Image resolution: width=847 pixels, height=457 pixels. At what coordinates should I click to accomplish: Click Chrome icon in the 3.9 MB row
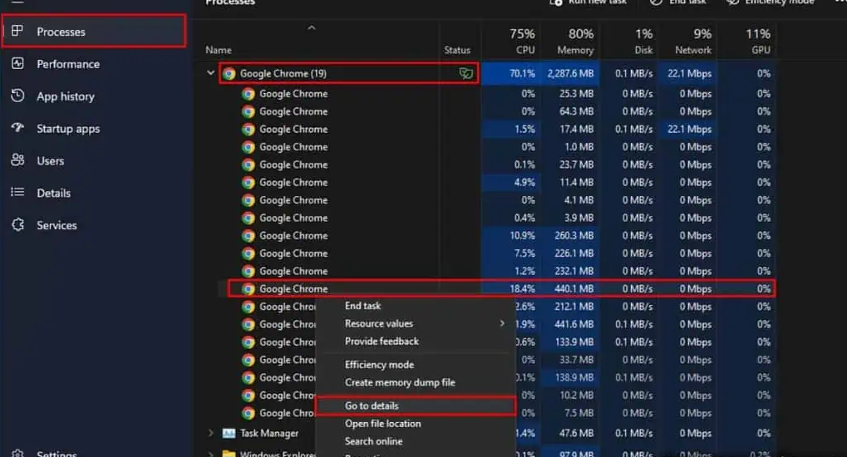pos(248,218)
